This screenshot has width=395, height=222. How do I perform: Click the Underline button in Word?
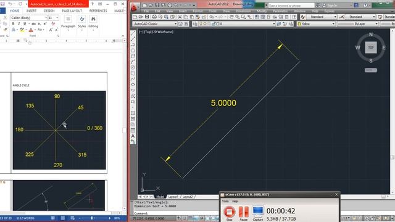(25, 23)
